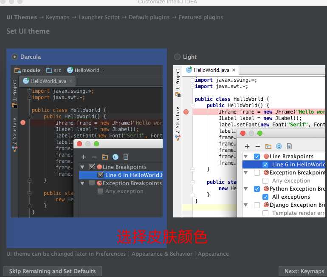Click remove breakpoint minus icon in Darcula dialog
Image resolution: width=327 pixels, height=277 pixels.
pyautogui.click(x=94, y=157)
